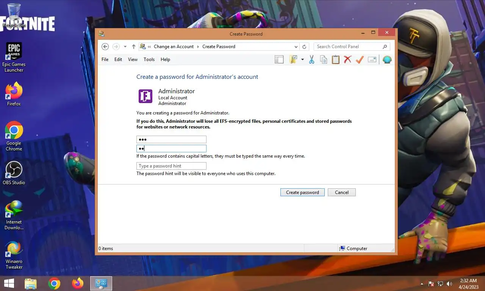Click the Forward navigation arrow
The height and width of the screenshot is (291, 485).
116,47
